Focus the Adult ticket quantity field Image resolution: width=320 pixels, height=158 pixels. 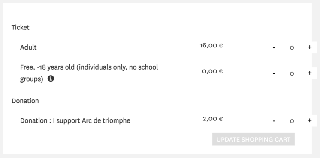click(292, 47)
